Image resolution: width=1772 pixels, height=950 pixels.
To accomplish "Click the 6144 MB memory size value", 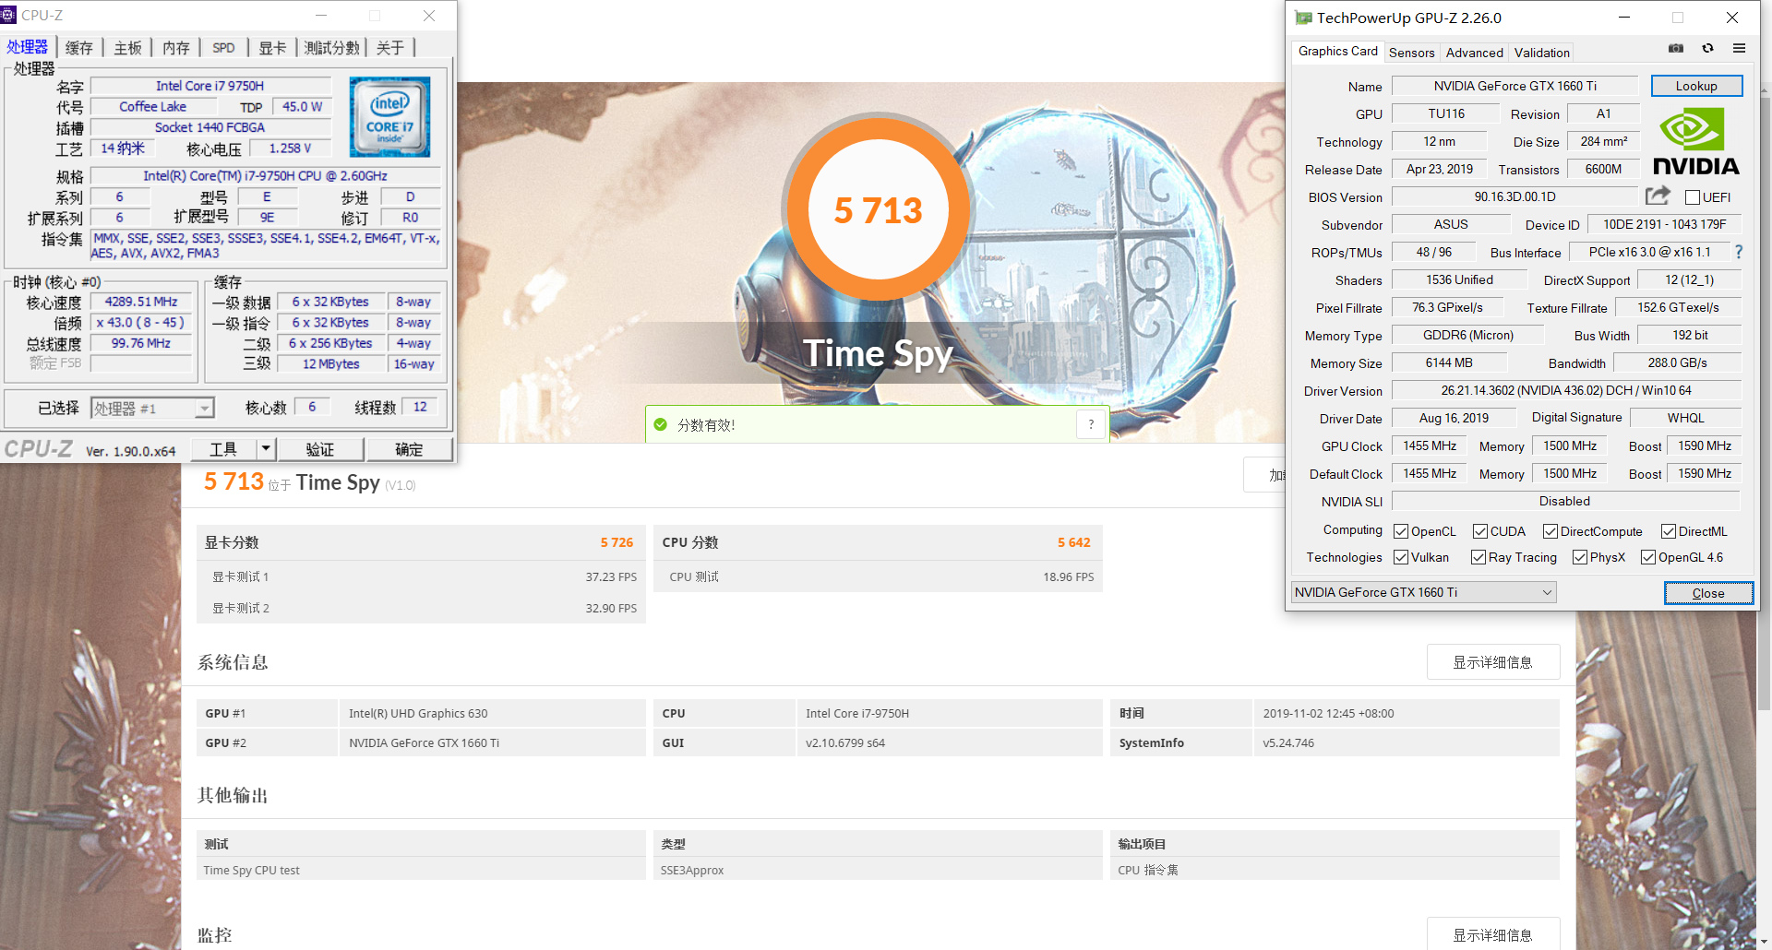I will point(1449,362).
